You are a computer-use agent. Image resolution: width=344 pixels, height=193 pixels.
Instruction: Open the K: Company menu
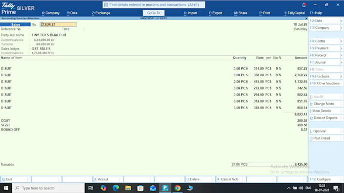(51, 13)
